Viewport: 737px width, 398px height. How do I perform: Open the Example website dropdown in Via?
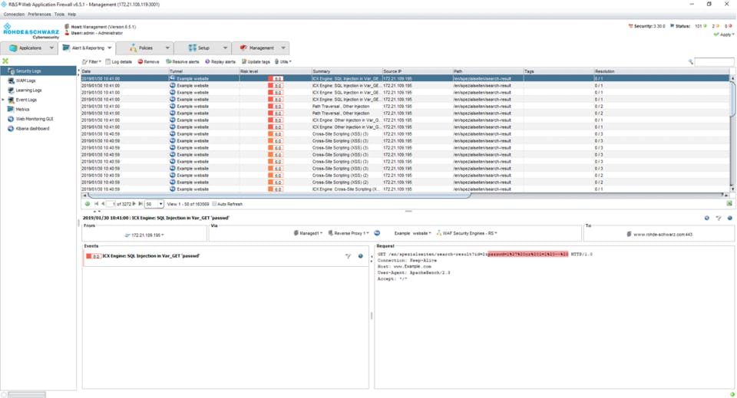[x=412, y=233]
